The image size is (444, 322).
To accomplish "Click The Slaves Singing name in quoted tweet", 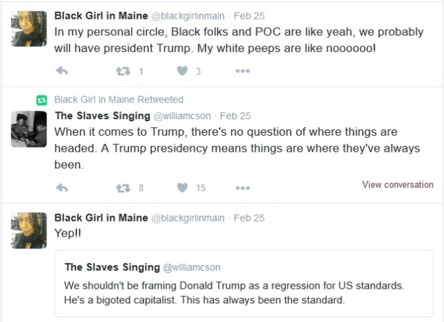I will point(112,267).
